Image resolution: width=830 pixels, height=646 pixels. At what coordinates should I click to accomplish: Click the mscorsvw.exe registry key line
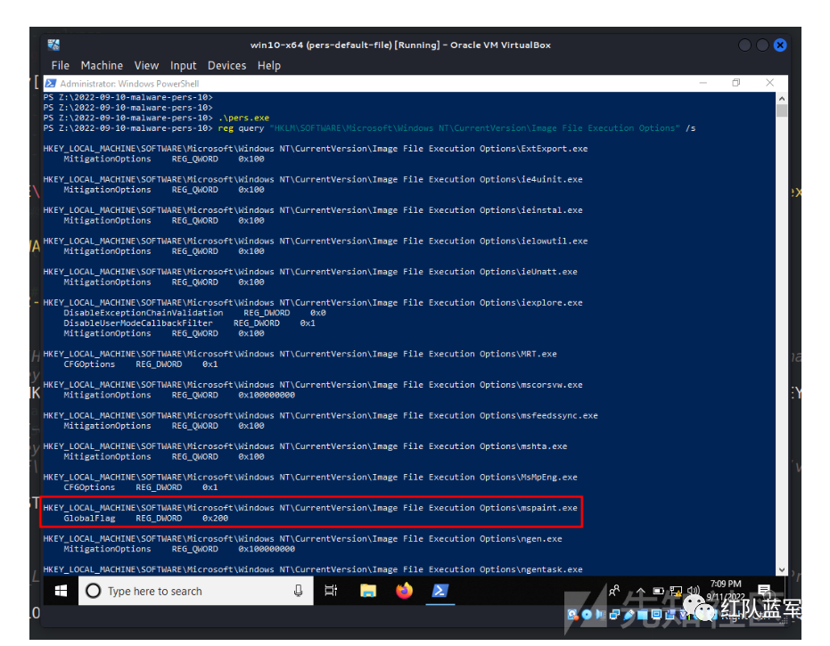coord(313,385)
